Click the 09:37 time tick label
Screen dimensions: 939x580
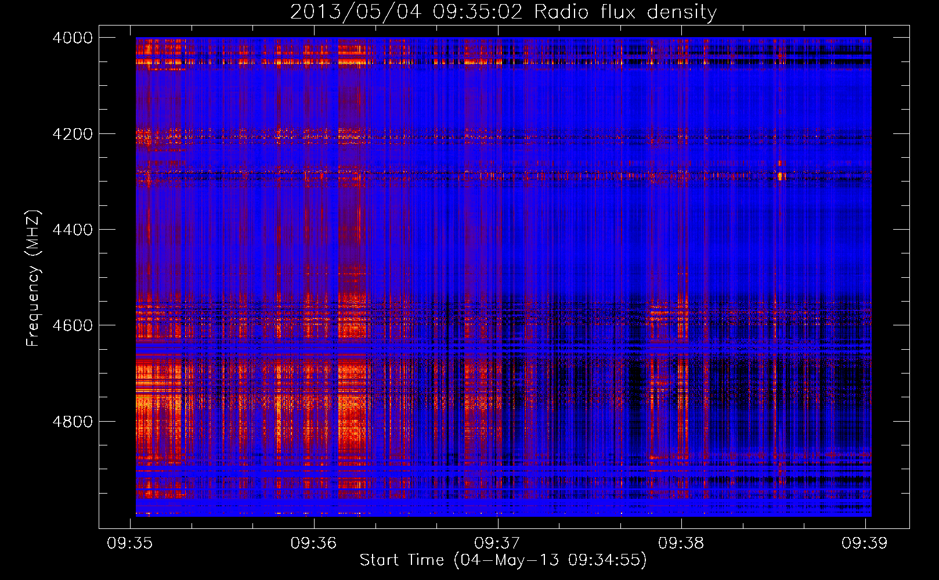click(x=497, y=543)
